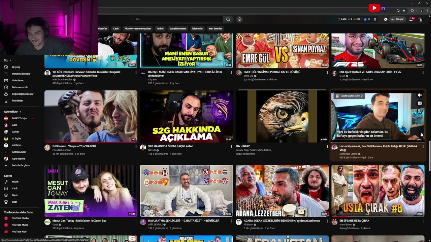Expand the Abonelikler section header

coord(12,112)
